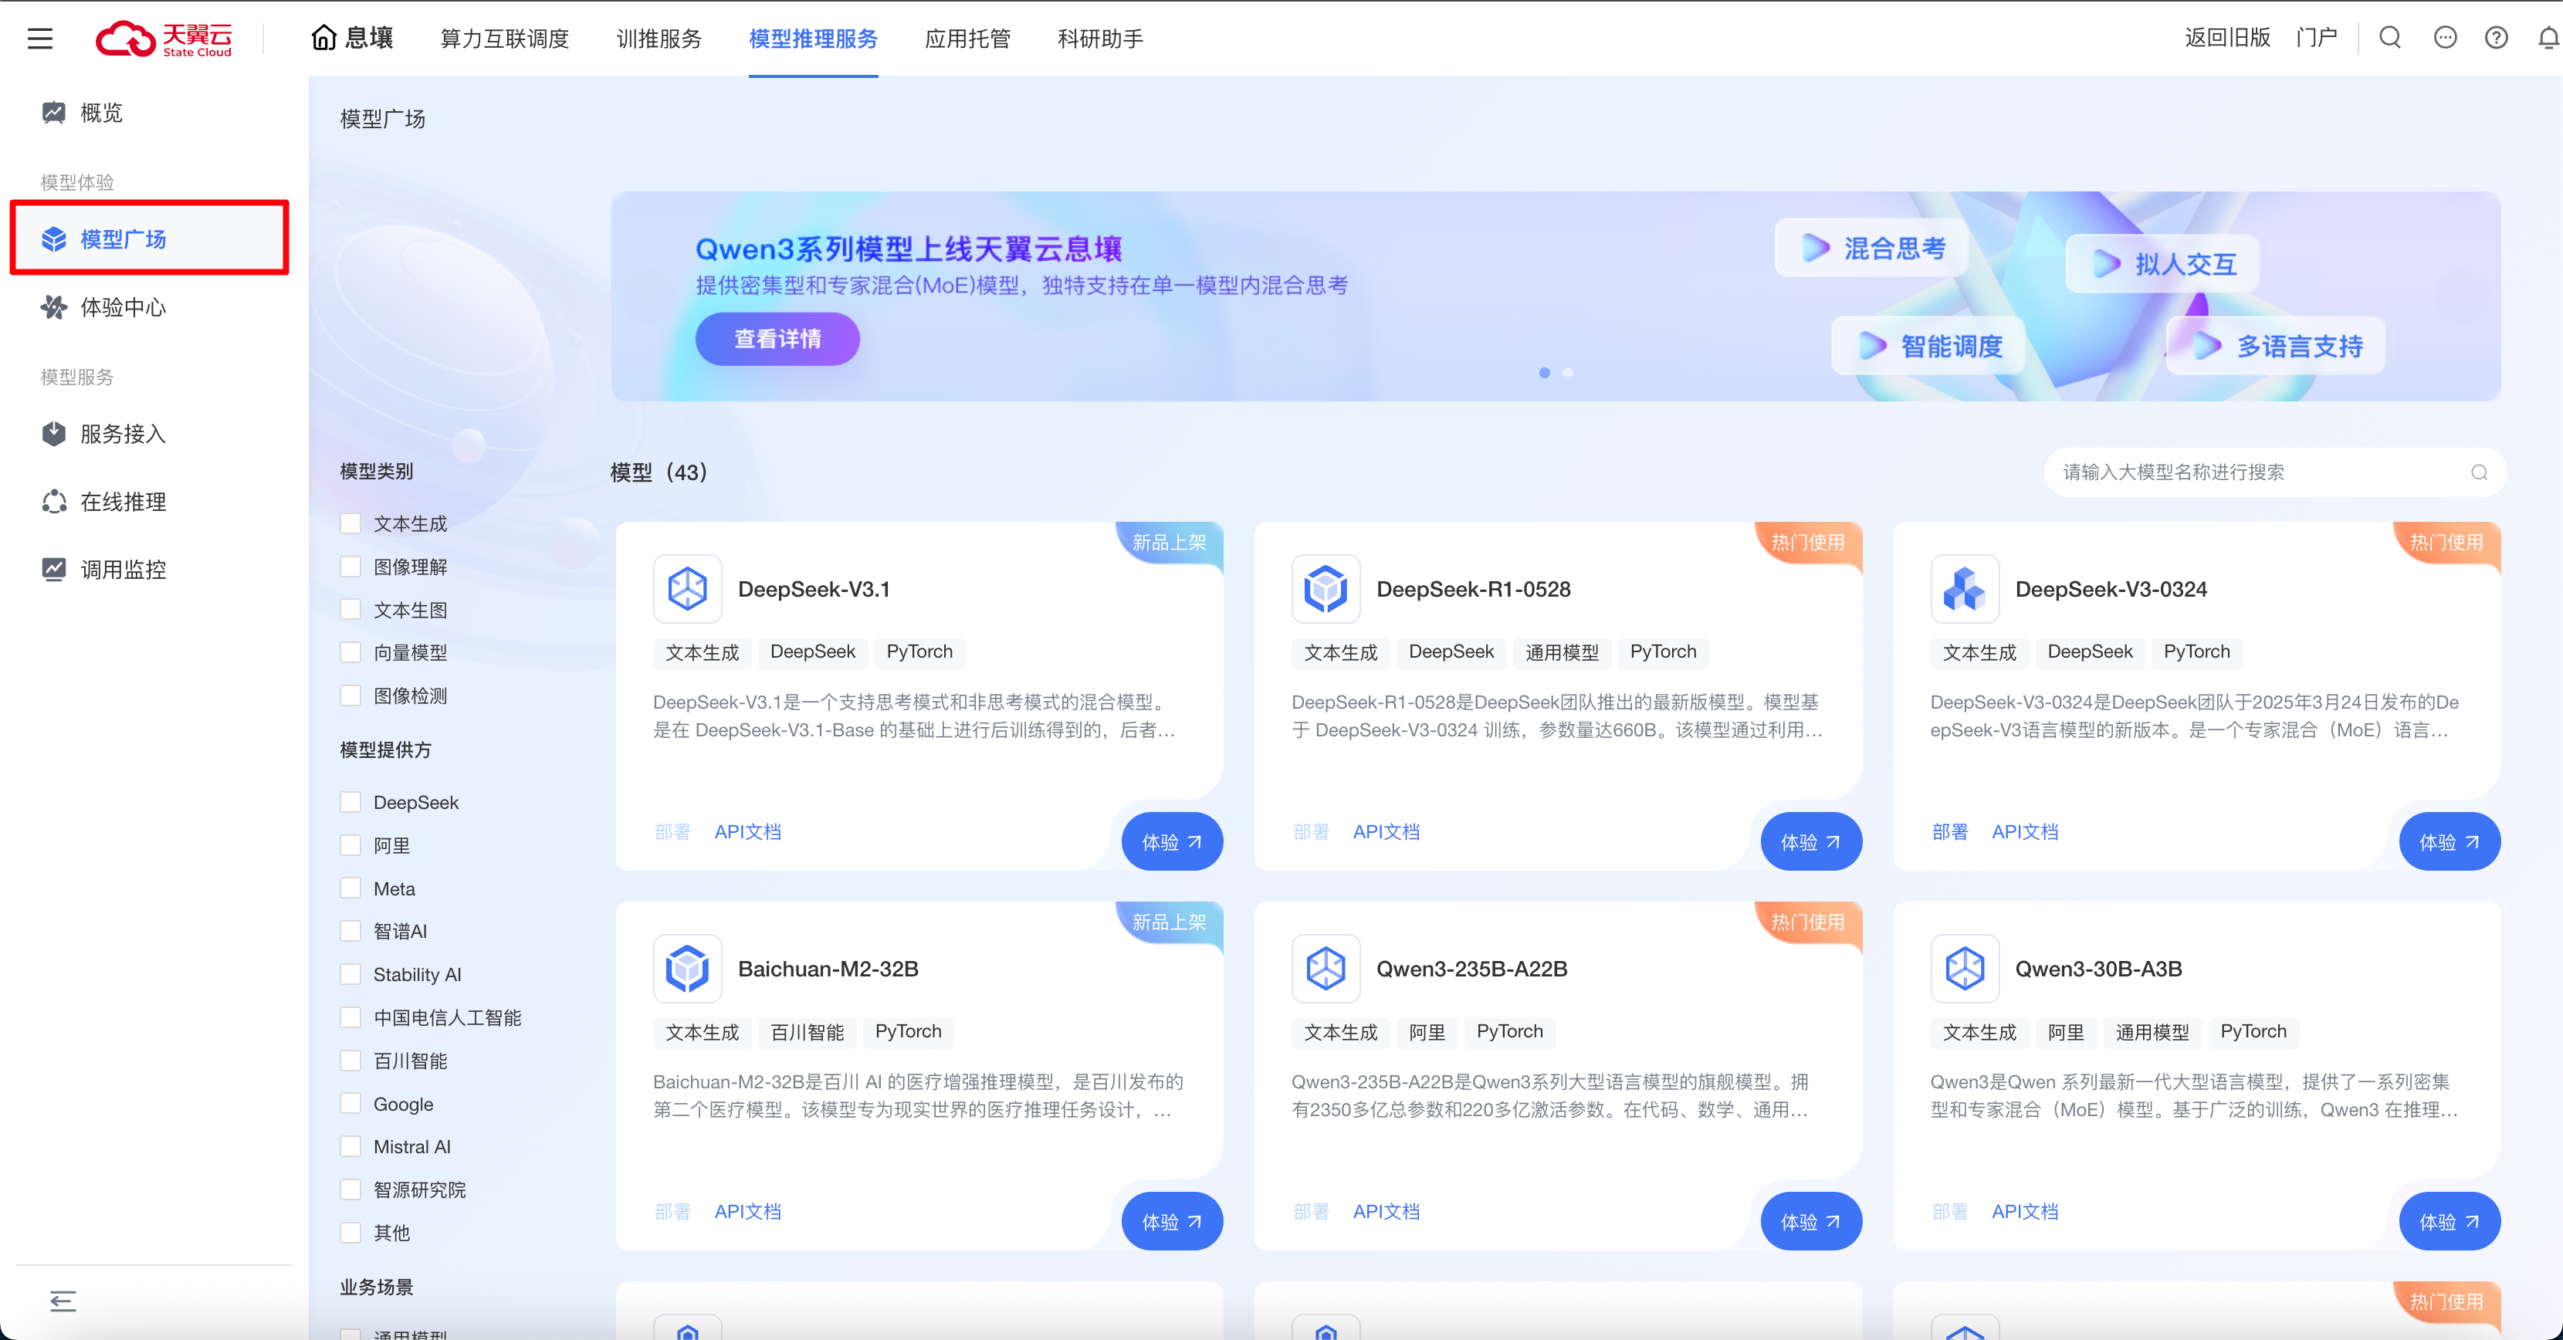Click the search magnifier in the model search box
Screen dimensions: 2563x1340
coord(2478,472)
